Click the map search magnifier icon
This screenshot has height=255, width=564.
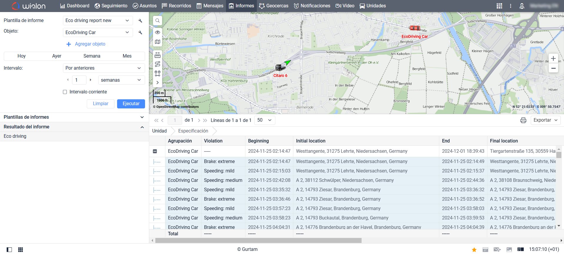pos(158,21)
